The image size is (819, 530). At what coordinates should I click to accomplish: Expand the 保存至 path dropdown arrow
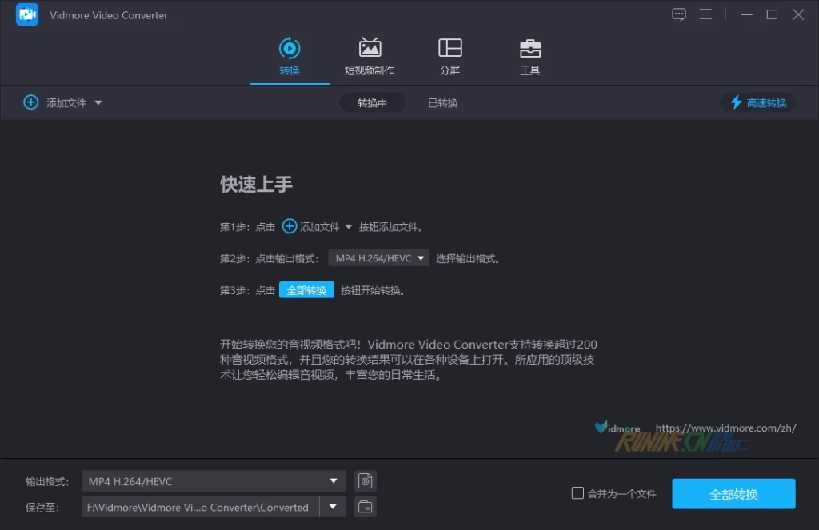tap(333, 507)
